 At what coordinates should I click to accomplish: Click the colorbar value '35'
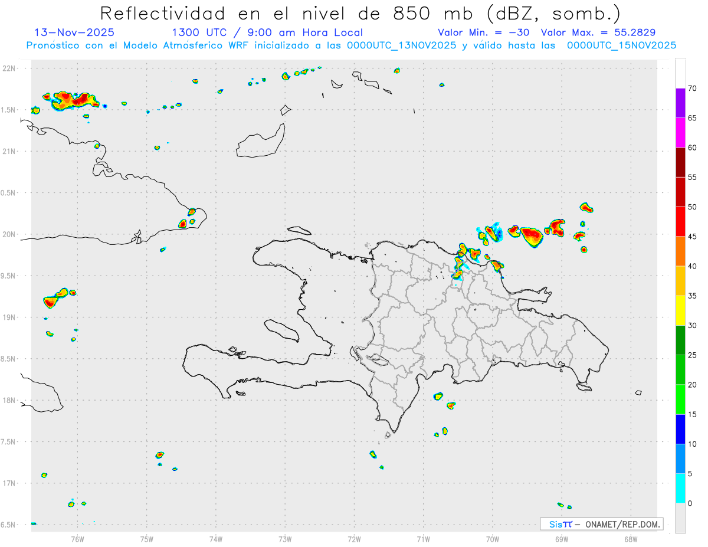point(692,296)
